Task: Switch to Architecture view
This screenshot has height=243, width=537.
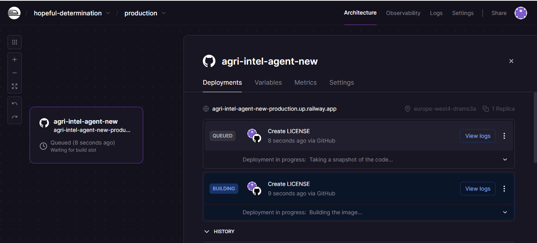Action: coord(360,13)
